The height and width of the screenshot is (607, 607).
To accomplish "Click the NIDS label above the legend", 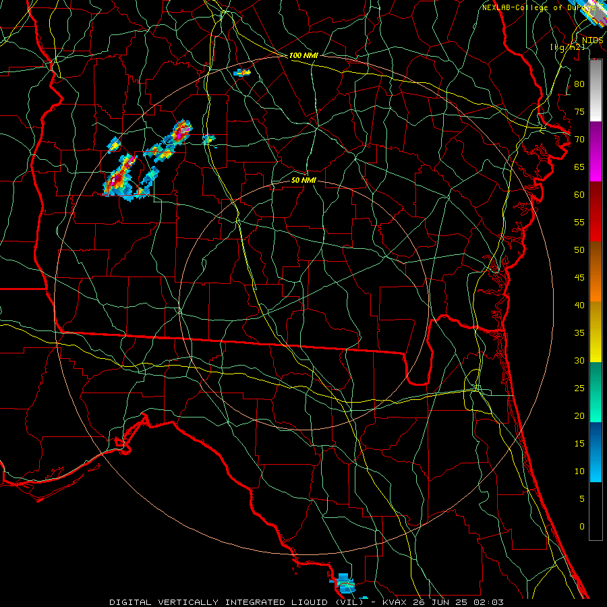I will pos(592,40).
